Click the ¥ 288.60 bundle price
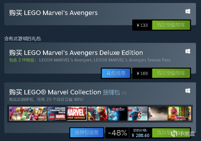Viewport: 201px width, 141px height. [140, 135]
